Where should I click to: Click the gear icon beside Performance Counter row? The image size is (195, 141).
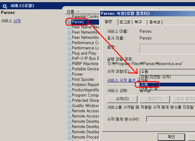pyautogui.click(x=68, y=43)
